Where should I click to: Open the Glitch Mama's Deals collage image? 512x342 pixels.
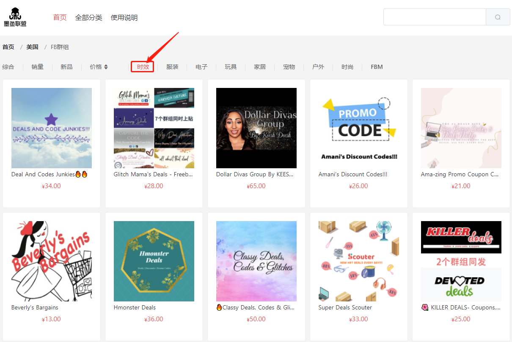[154, 128]
